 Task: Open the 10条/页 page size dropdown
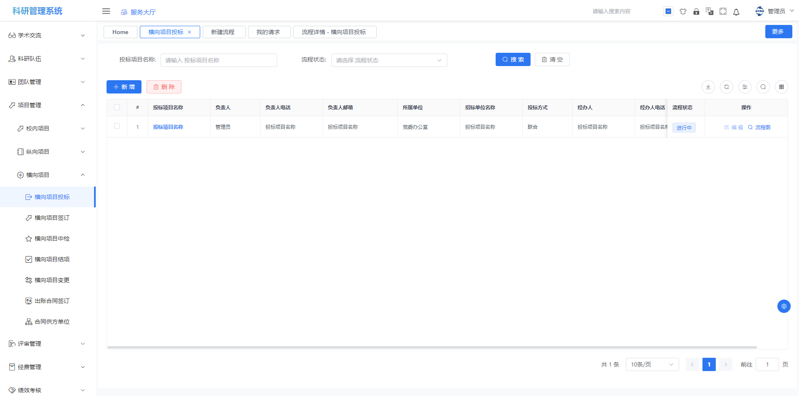(652, 364)
